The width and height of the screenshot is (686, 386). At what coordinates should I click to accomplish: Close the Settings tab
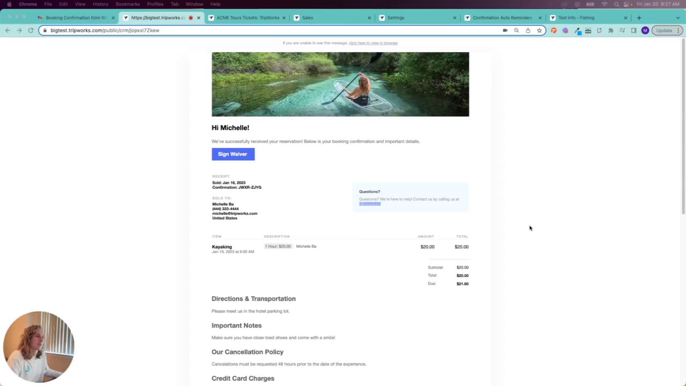pyautogui.click(x=454, y=18)
